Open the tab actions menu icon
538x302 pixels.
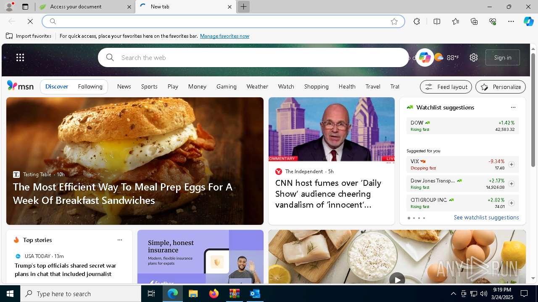[25, 7]
